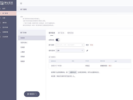Click the 设置审批员 button
133x100 pixels.
coord(73,72)
